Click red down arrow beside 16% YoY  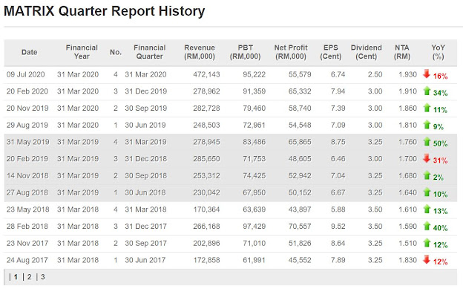coord(426,74)
